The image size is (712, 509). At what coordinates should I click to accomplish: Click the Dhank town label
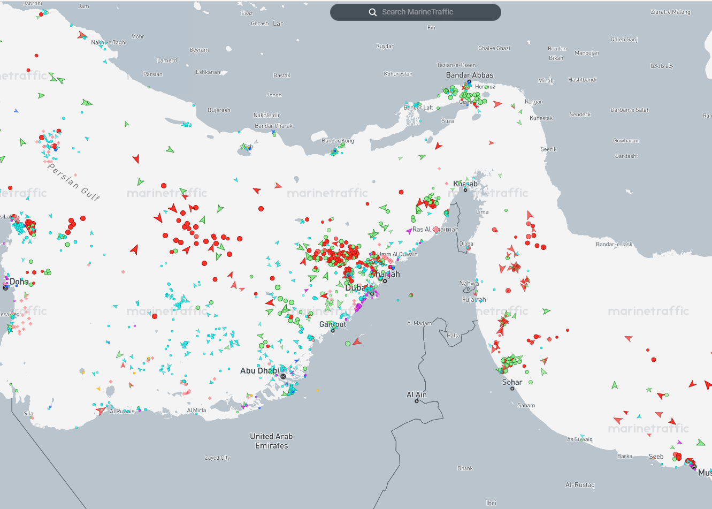coord(465,468)
